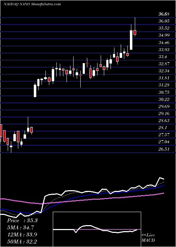Select the 35.52 price axis label
This screenshot has height=247, width=176.
pyautogui.click(x=164, y=28)
